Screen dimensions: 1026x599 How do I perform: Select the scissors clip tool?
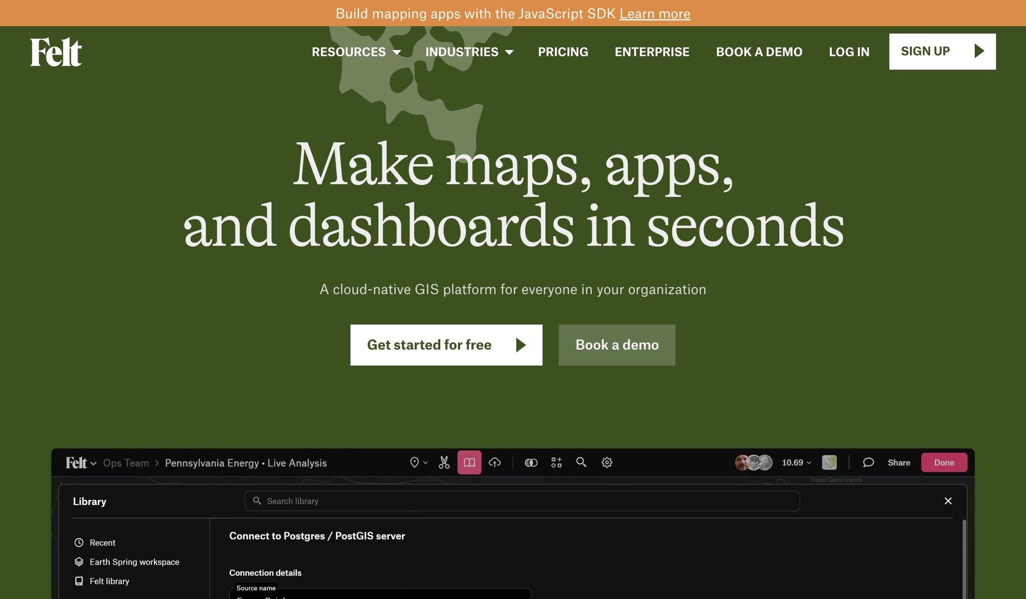click(x=444, y=463)
